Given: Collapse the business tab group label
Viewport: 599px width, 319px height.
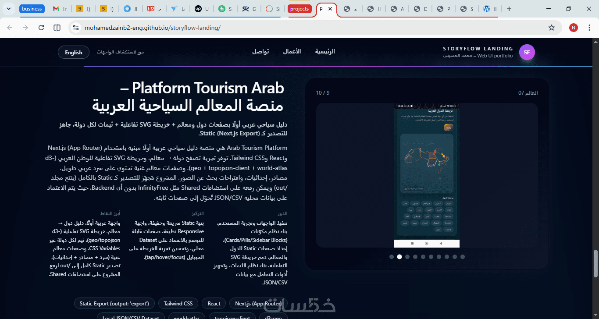Looking at the screenshot, I should point(32,9).
